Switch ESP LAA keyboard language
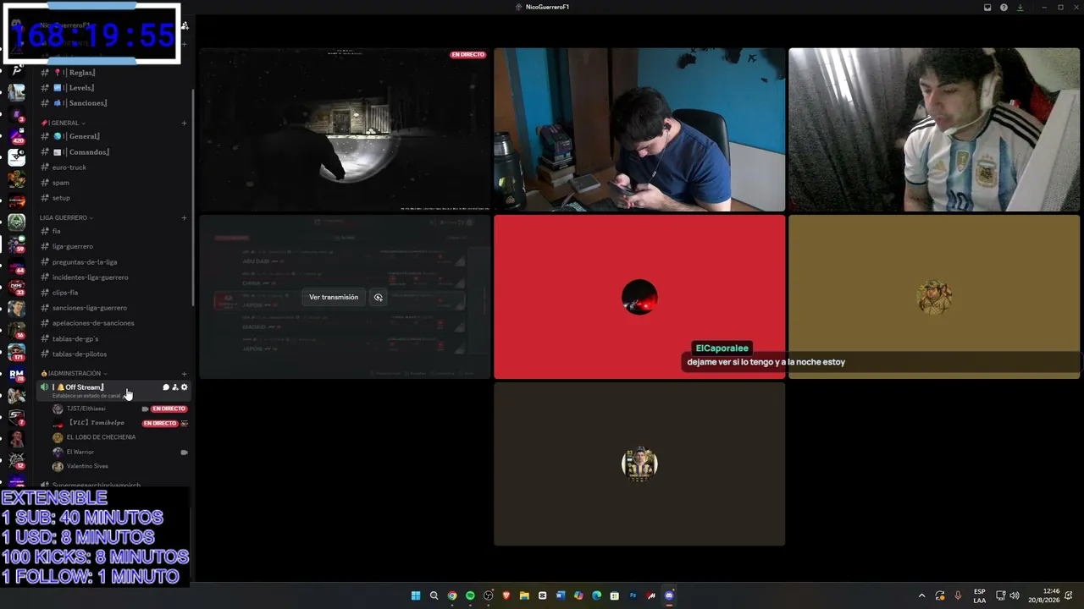1084x609 pixels. pyautogui.click(x=980, y=595)
